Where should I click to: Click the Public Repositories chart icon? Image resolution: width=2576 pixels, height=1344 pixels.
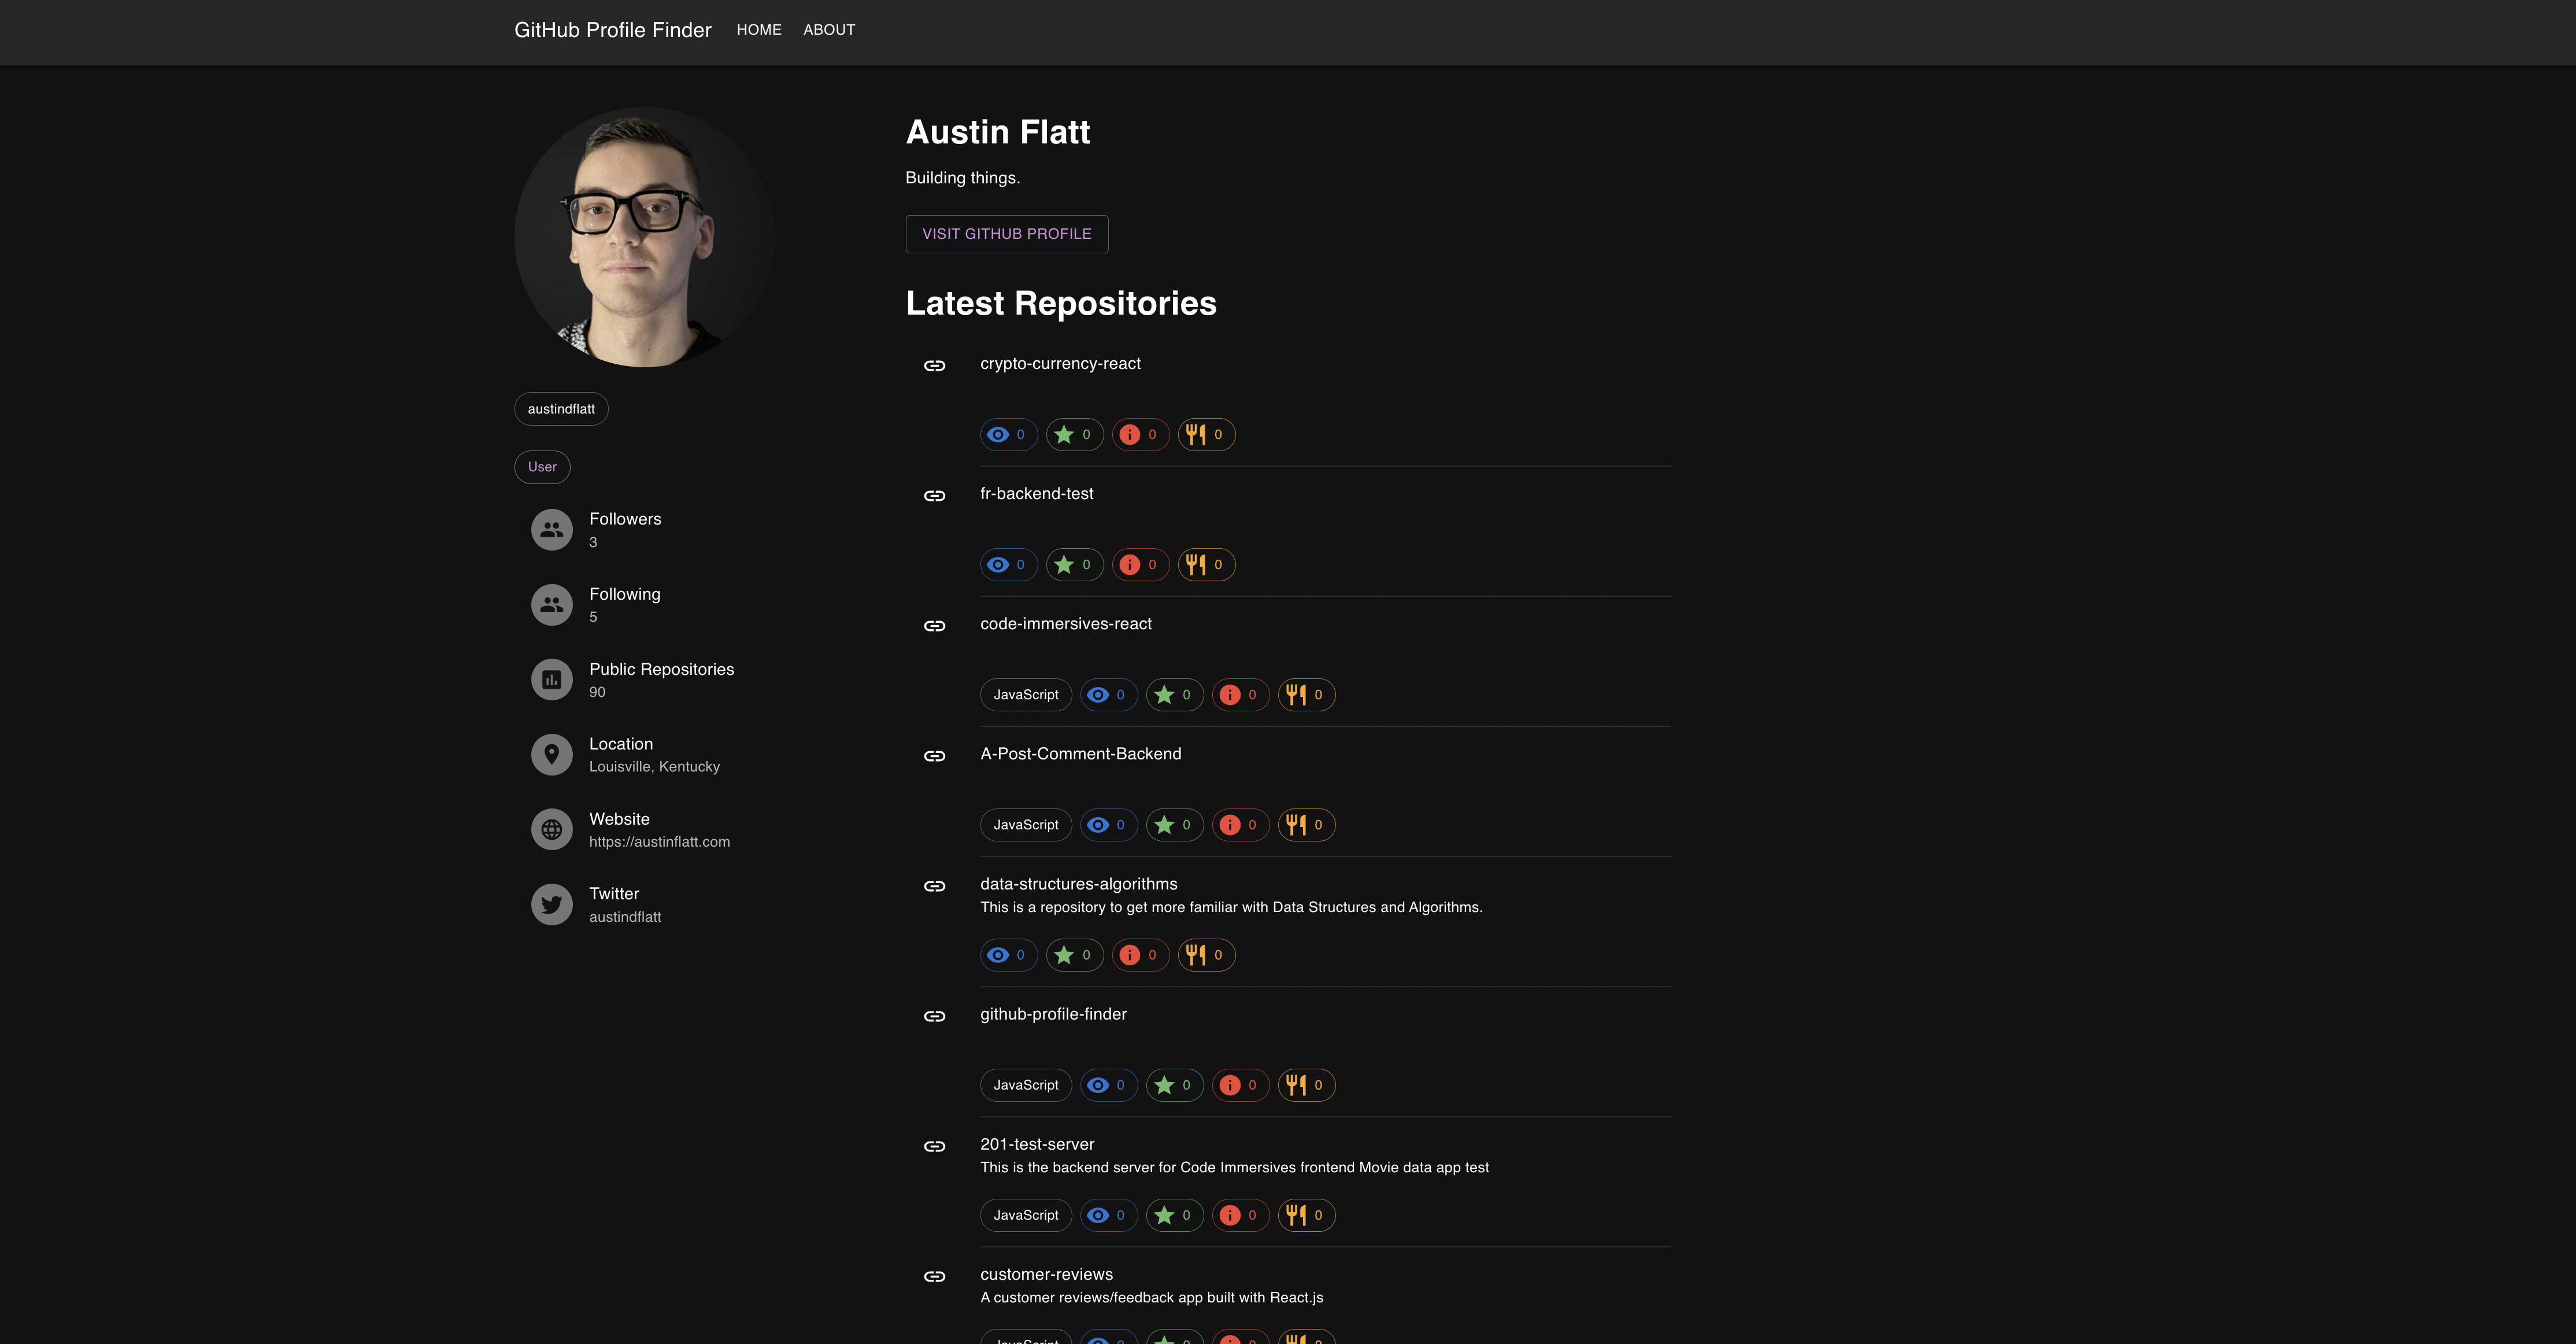pyautogui.click(x=551, y=680)
